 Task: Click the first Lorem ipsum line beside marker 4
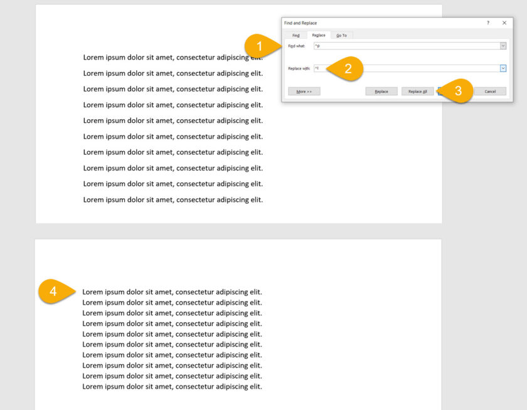[x=172, y=292]
